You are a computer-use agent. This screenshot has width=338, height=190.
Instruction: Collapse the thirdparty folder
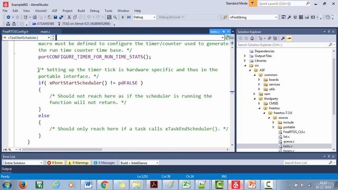tap(255, 99)
